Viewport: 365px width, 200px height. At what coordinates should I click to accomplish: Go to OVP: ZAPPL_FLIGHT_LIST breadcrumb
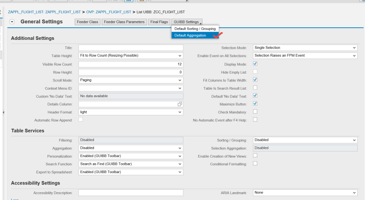coord(109,12)
